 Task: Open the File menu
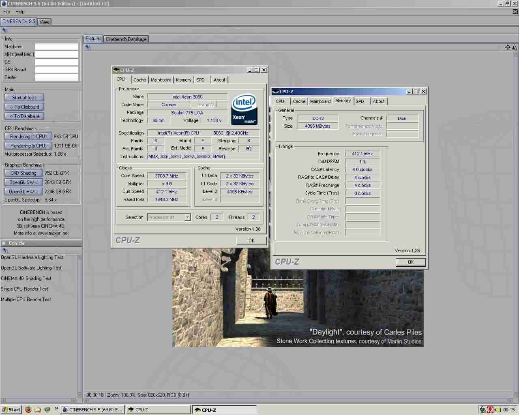coord(6,12)
